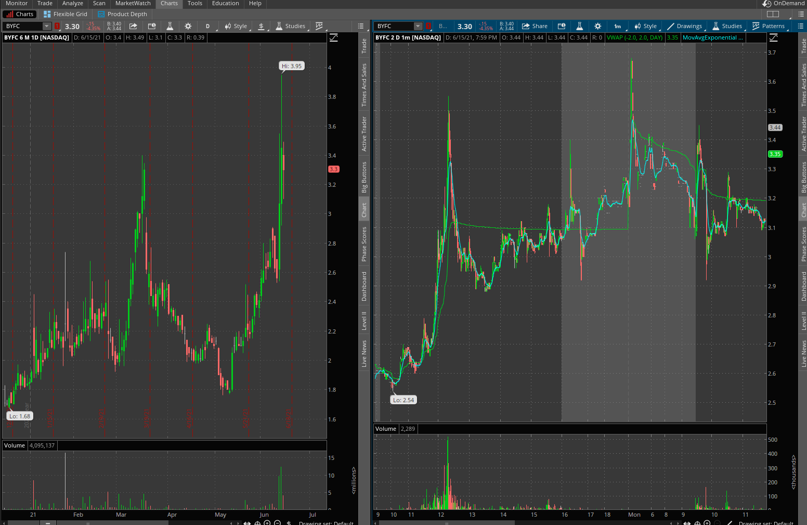Screen dimensions: 807x525
Task: Select the Flexible Grid subtab
Action: pyautogui.click(x=66, y=14)
